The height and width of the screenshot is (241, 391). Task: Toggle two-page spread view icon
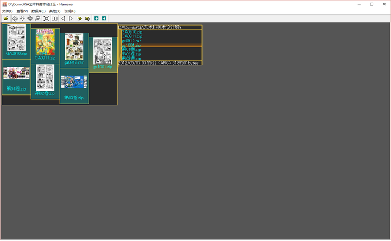pos(54,18)
